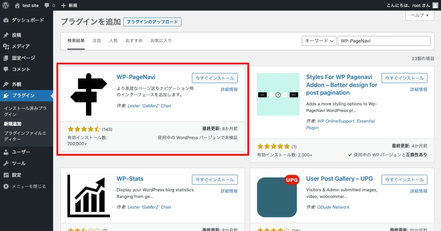Open 詳細情報 for WP-PageNavi
The image size is (441, 231).
click(229, 89)
